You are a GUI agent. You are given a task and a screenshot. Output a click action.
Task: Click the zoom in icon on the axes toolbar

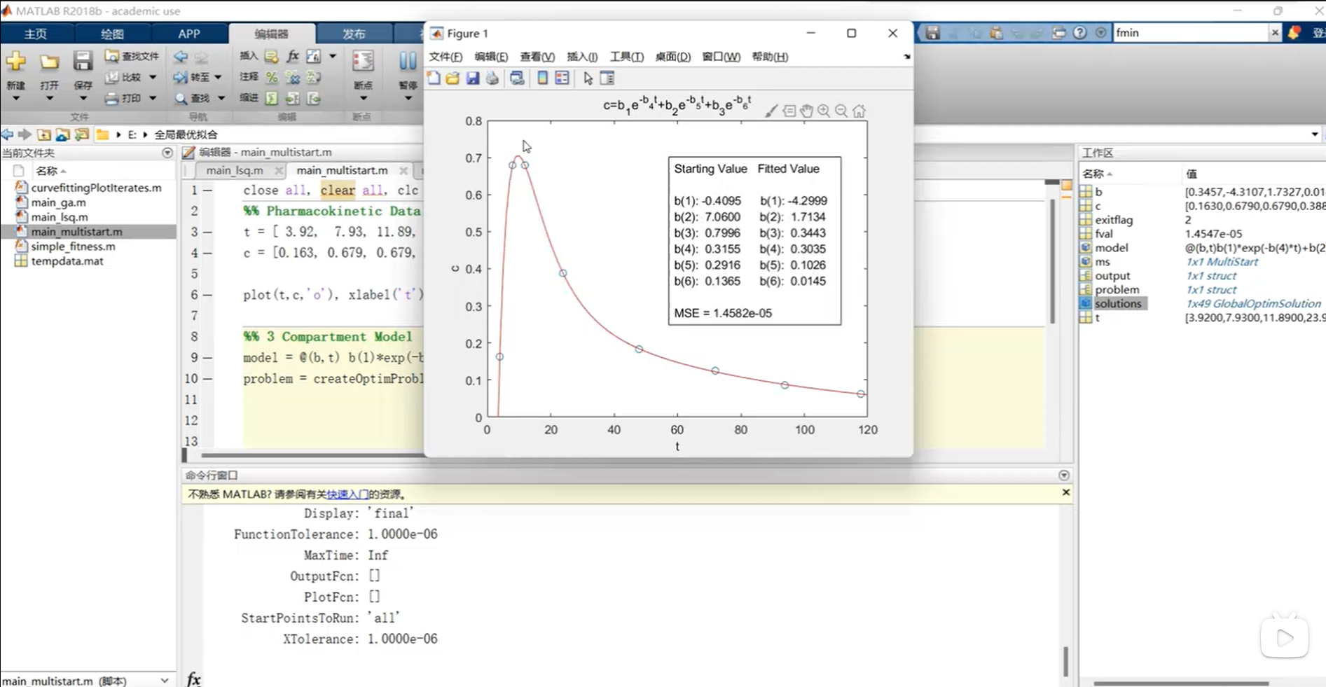tap(824, 111)
